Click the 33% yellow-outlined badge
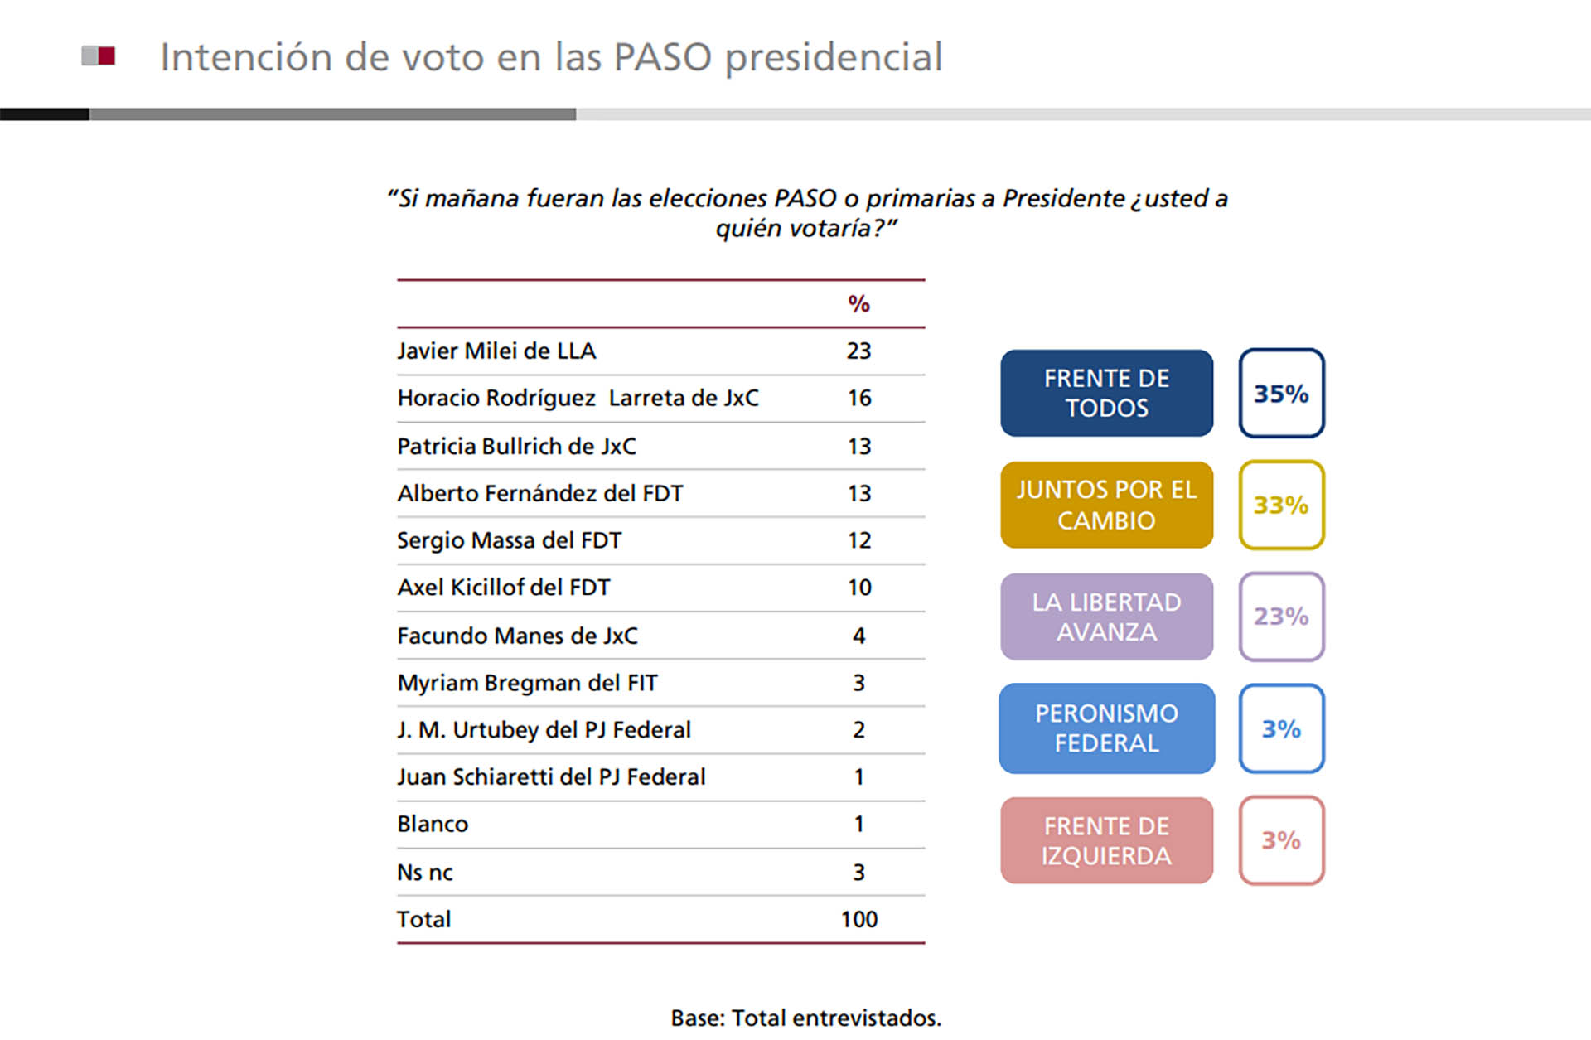The image size is (1591, 1040). pos(1281,505)
